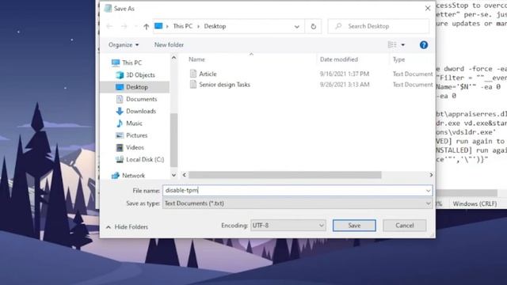Refresh the Desktop folder listing
Viewport: 507px width, 285px height.
click(314, 26)
